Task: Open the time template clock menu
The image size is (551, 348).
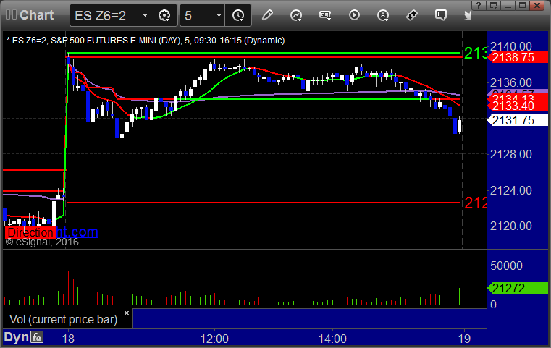Action: coord(238,15)
